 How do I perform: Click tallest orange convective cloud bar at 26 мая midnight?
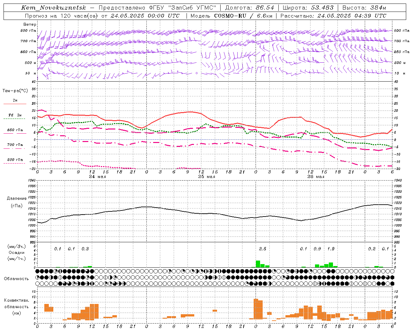click(256, 309)
